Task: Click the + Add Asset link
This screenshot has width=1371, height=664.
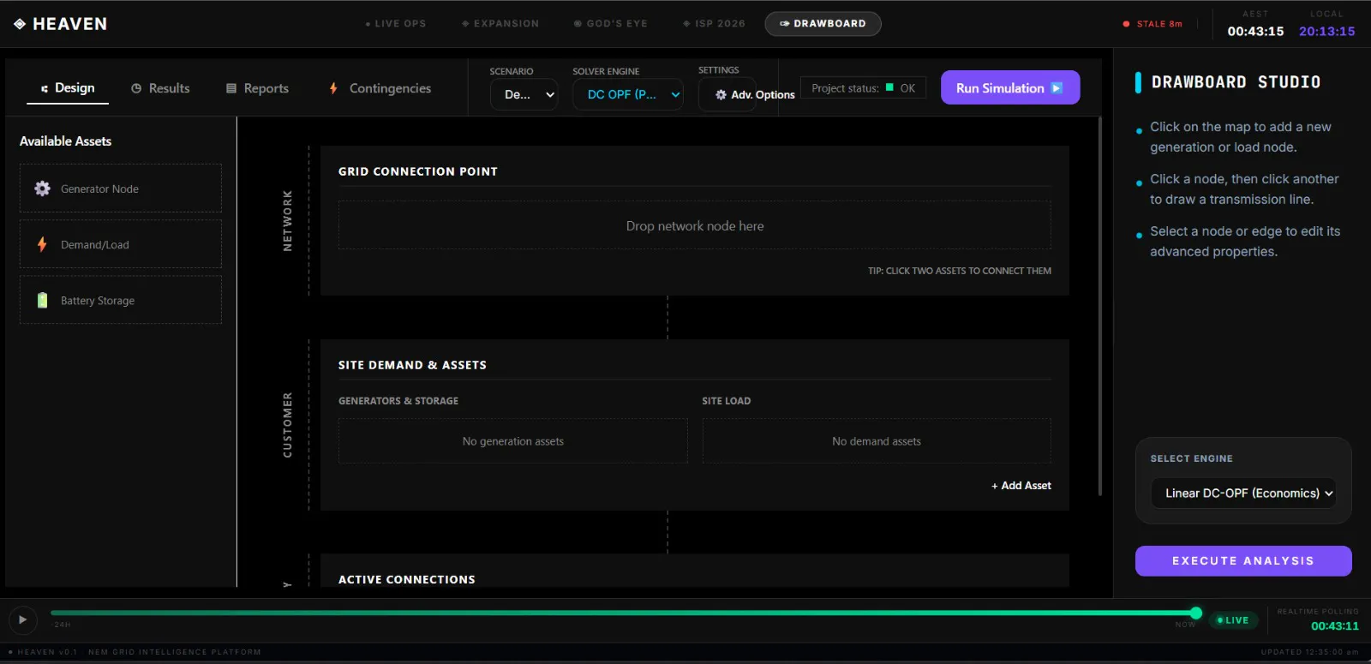Action: (x=1021, y=486)
